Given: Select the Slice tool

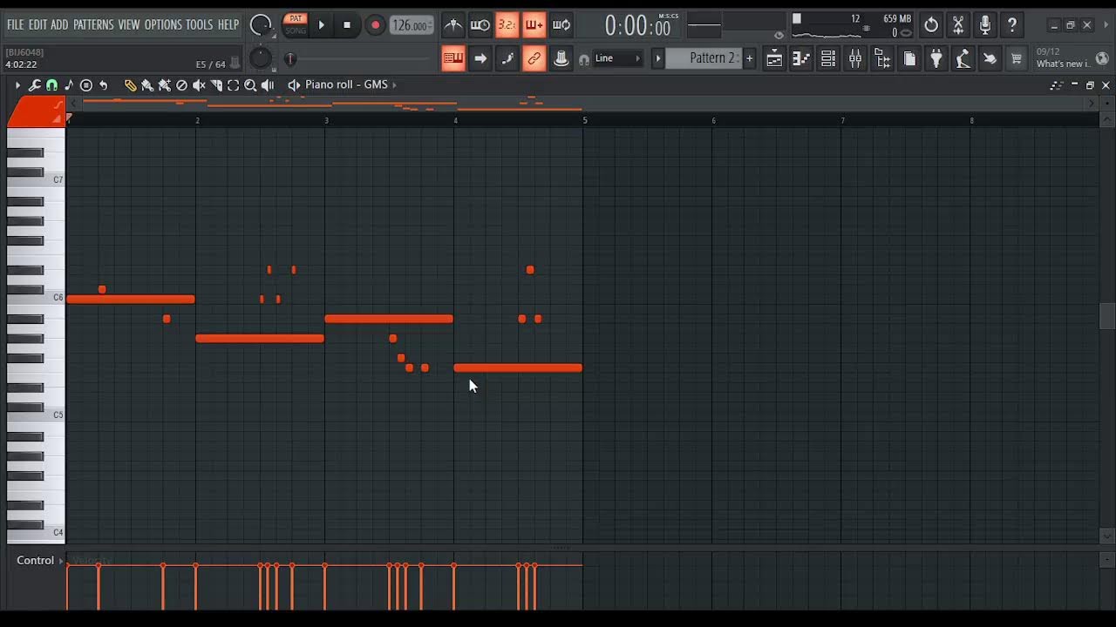Looking at the screenshot, I should 216,85.
